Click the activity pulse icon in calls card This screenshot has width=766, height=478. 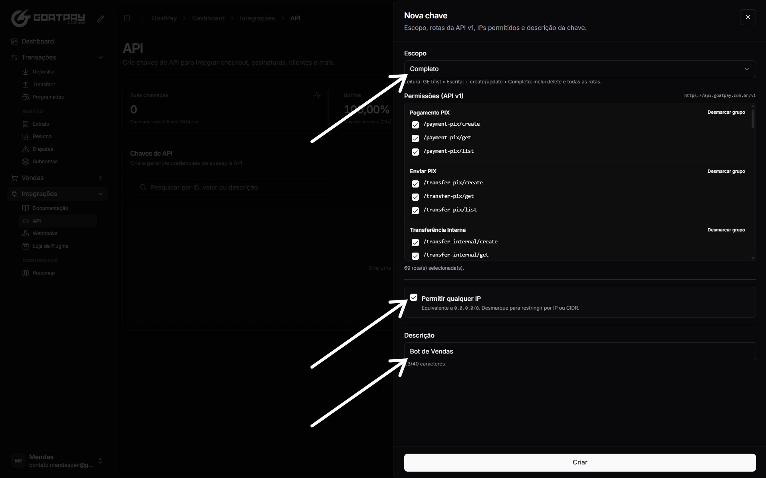coord(318,95)
